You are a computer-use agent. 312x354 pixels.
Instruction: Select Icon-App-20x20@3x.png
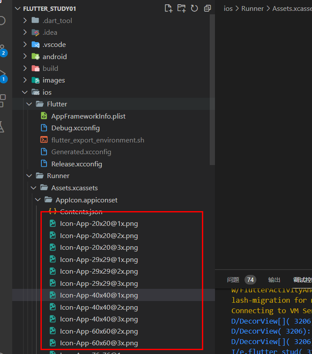[x=99, y=248]
